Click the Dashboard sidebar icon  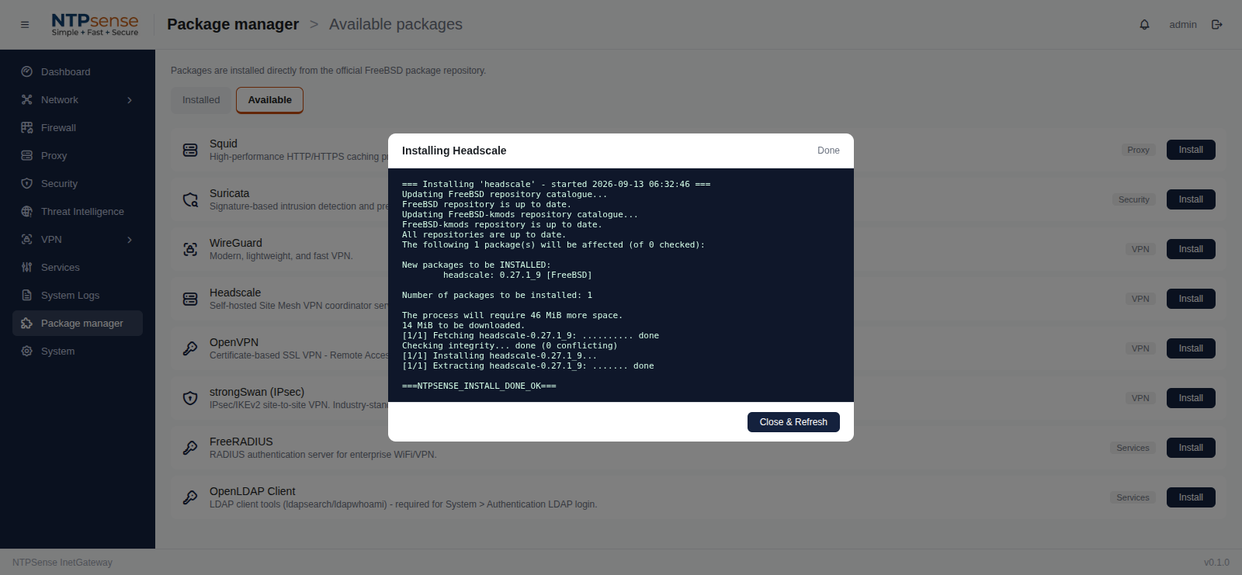27,72
